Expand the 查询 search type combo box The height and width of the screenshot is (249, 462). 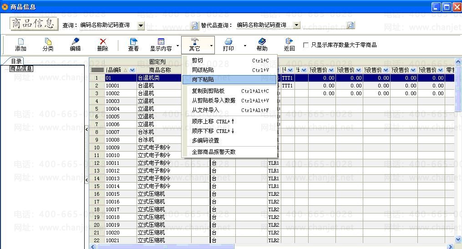(141, 25)
